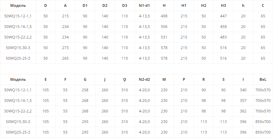Click the N1-d1 column header

(144, 5)
